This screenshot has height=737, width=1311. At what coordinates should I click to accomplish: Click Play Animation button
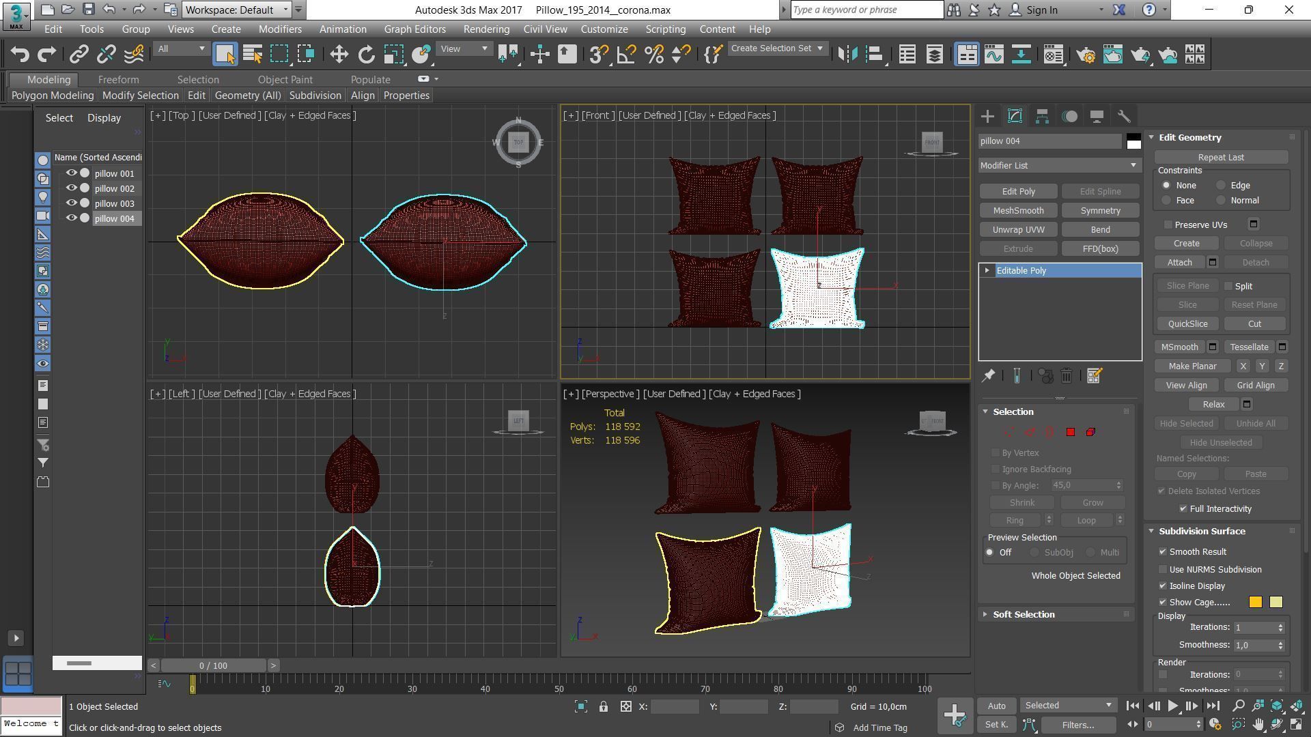(x=1172, y=706)
